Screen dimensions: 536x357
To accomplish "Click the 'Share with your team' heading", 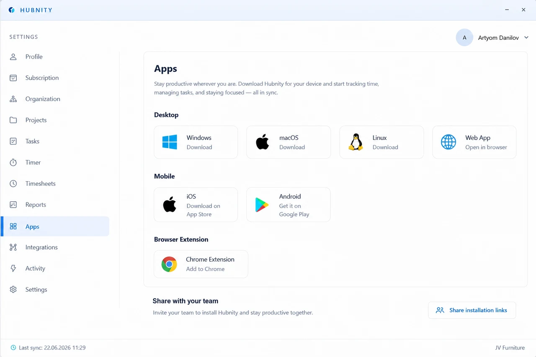I will 186,301.
